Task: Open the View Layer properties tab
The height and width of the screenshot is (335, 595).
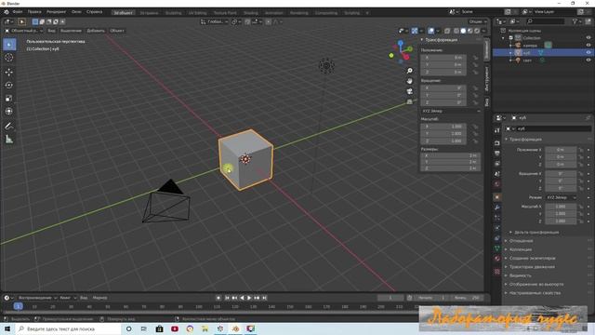Action: (497, 164)
